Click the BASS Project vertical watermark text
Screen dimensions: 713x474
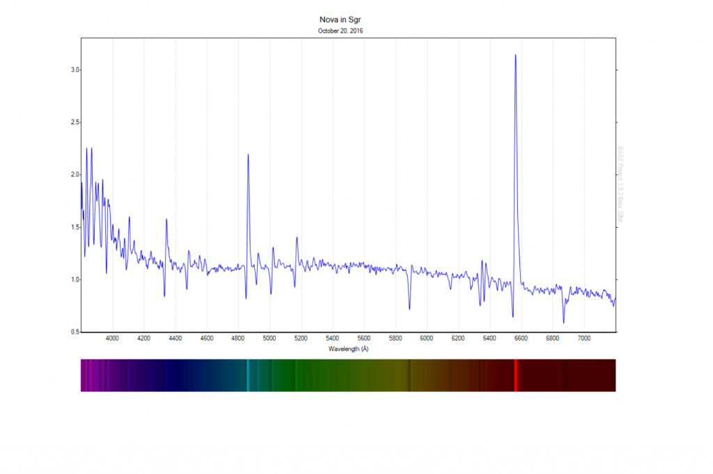[620, 184]
